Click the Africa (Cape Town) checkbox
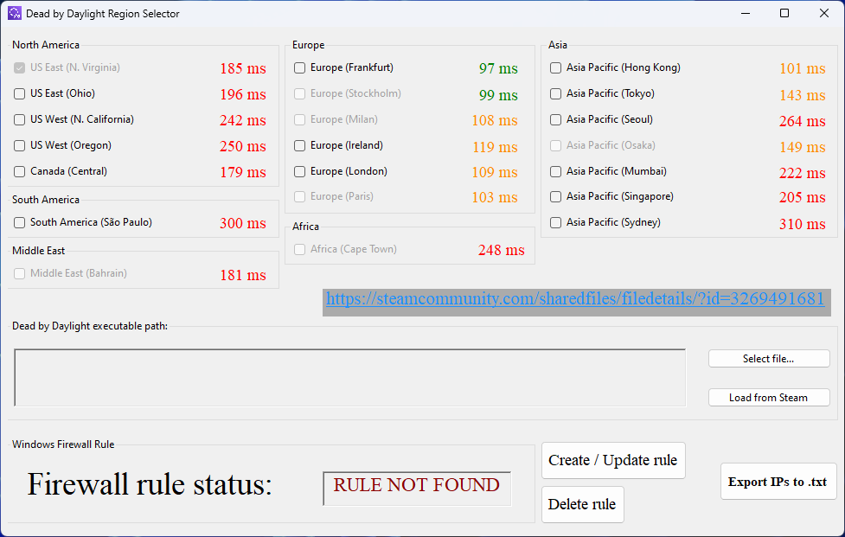This screenshot has height=537, width=845. coord(299,249)
